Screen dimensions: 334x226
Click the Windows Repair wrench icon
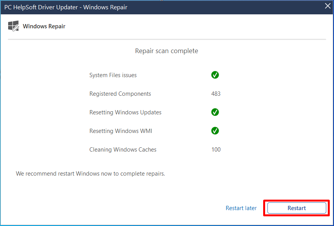click(x=14, y=26)
